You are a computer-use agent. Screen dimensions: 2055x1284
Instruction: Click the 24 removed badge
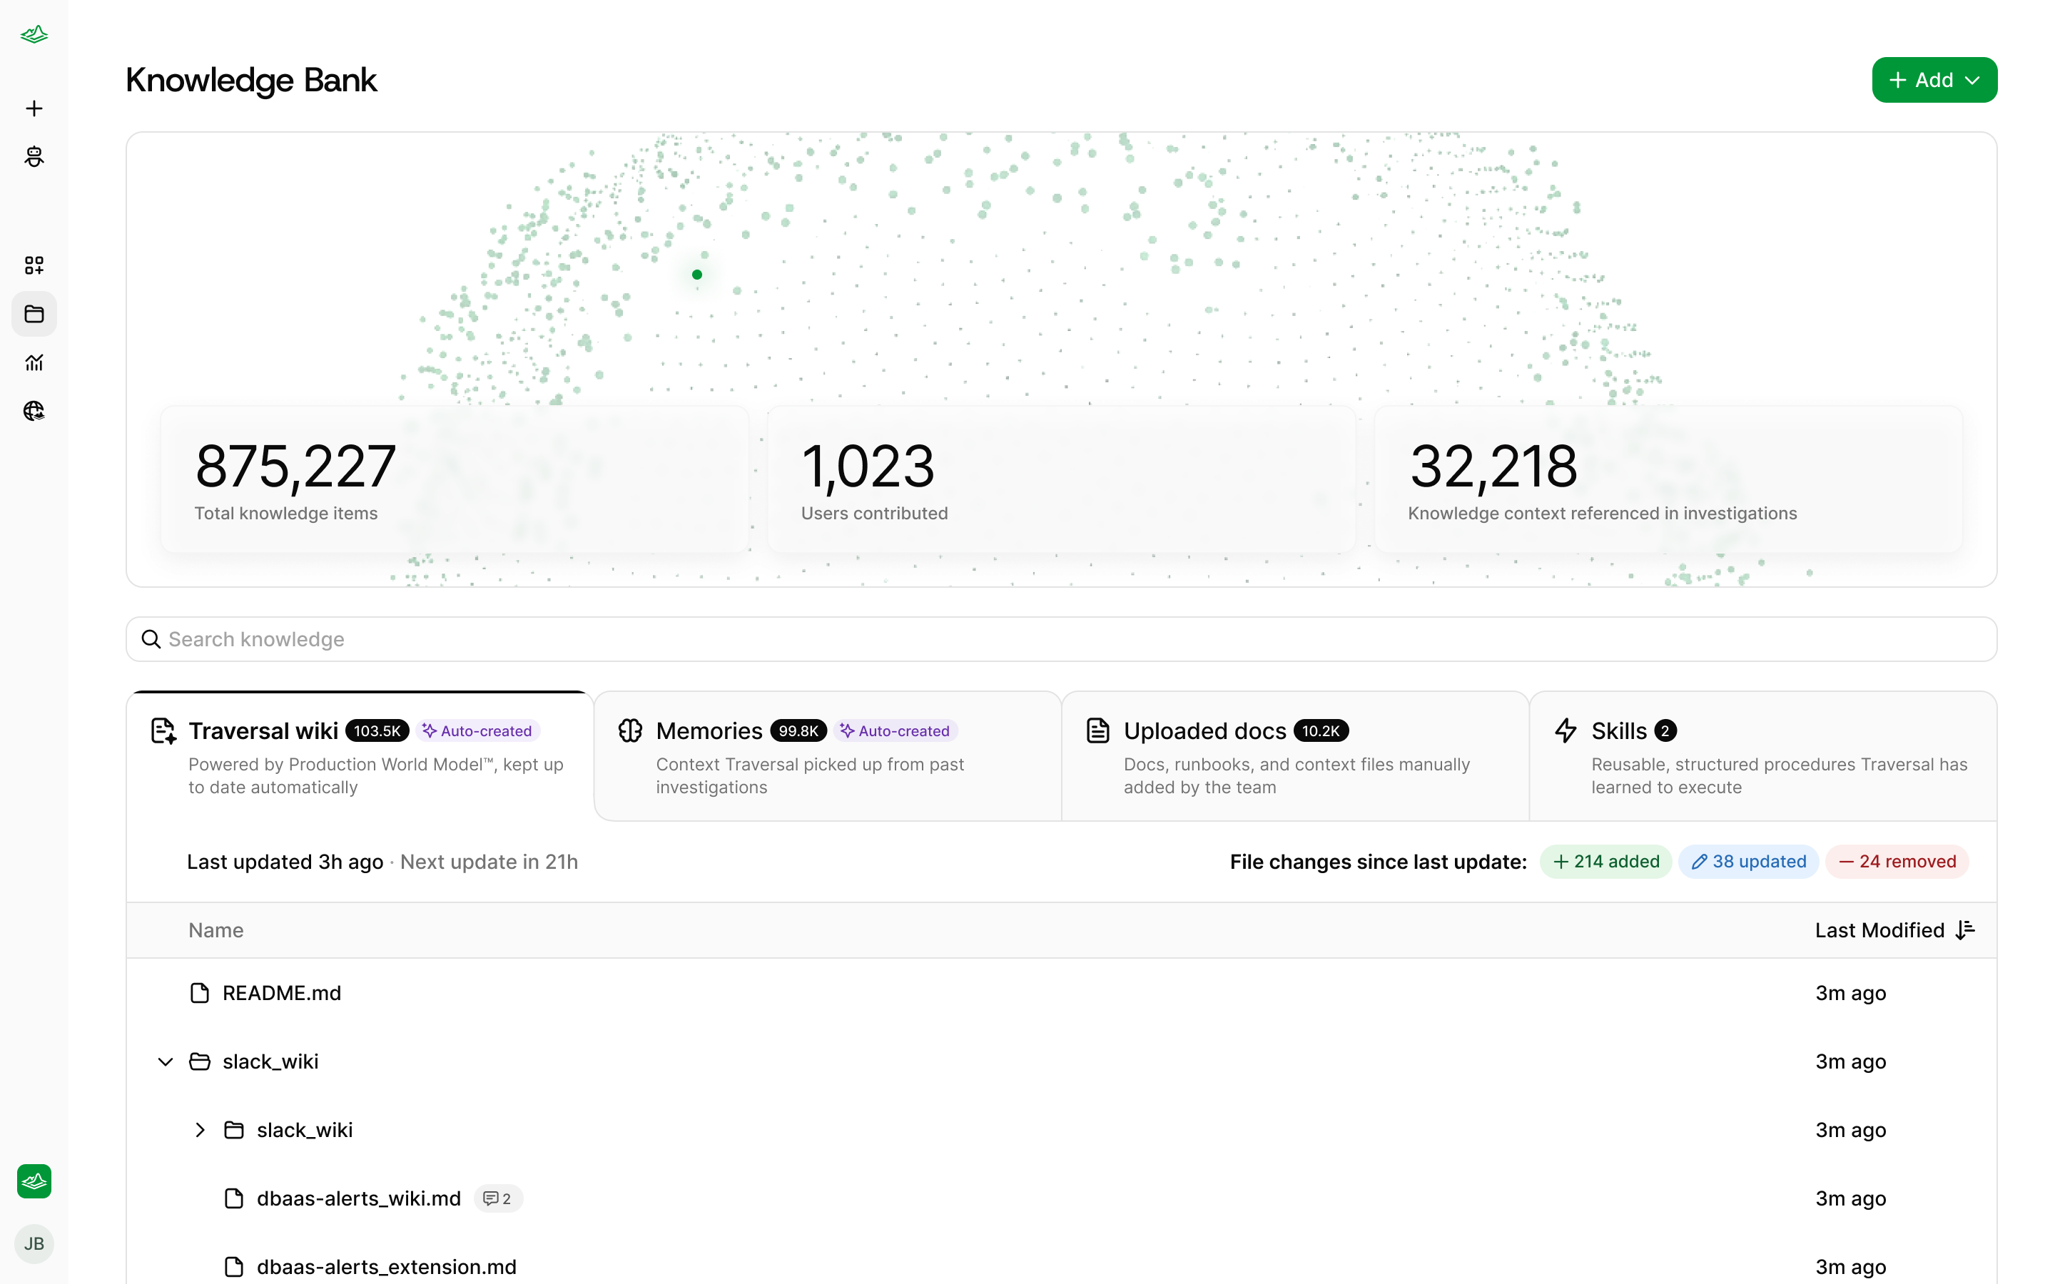click(1897, 862)
